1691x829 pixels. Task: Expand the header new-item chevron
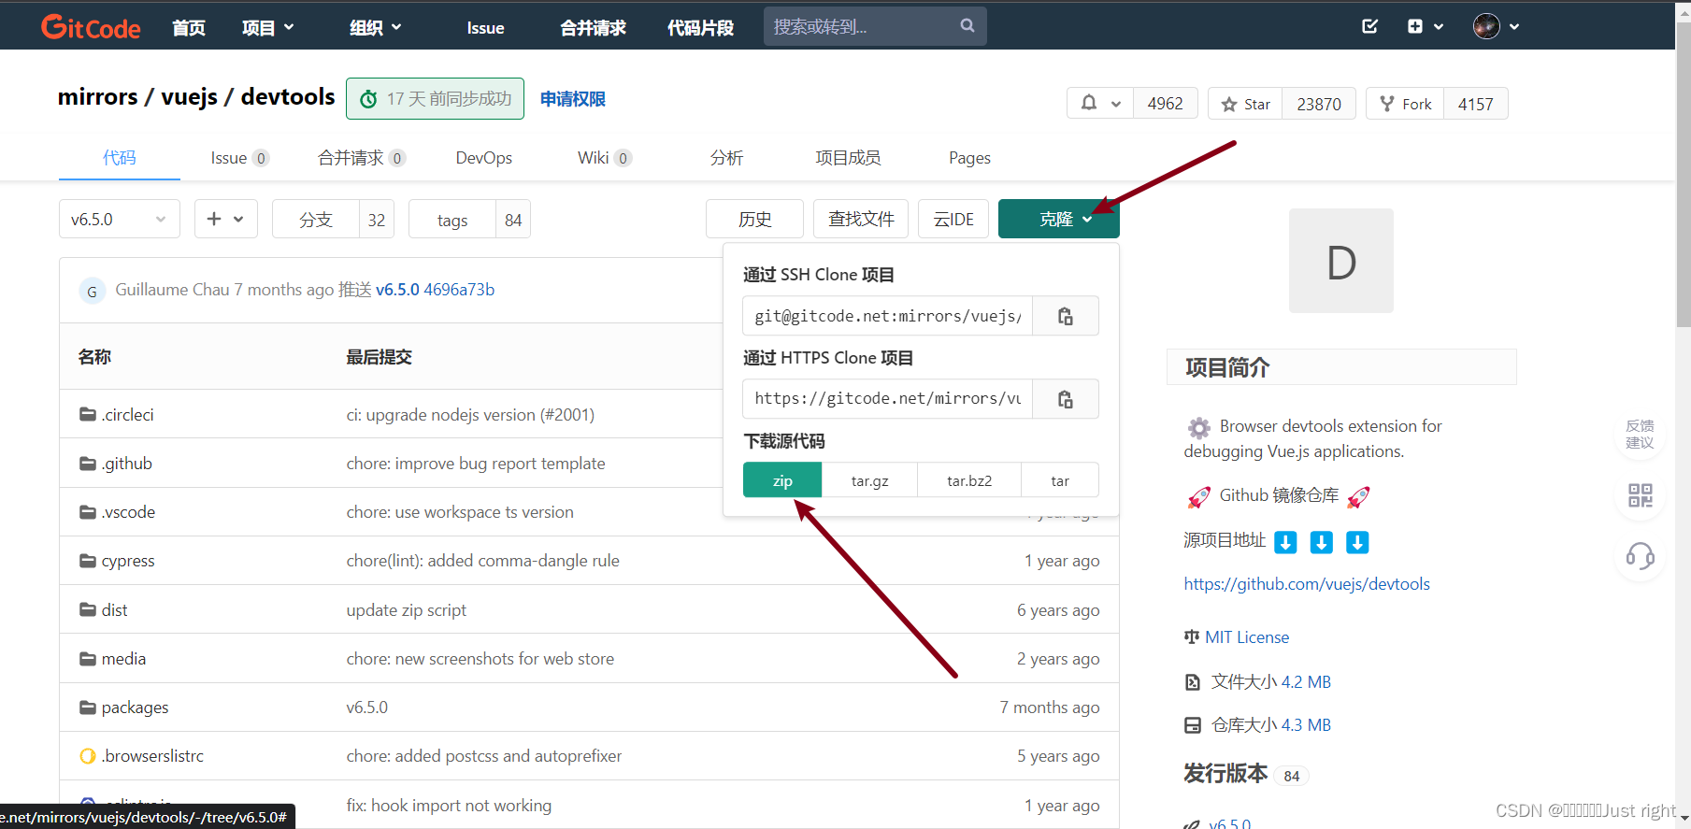(x=1439, y=27)
